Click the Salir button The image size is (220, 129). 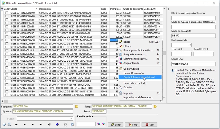[149, 125]
